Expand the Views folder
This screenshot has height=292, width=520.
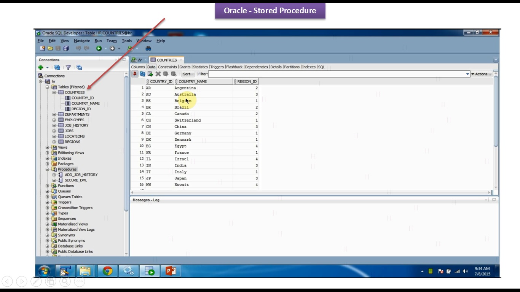[x=47, y=148]
